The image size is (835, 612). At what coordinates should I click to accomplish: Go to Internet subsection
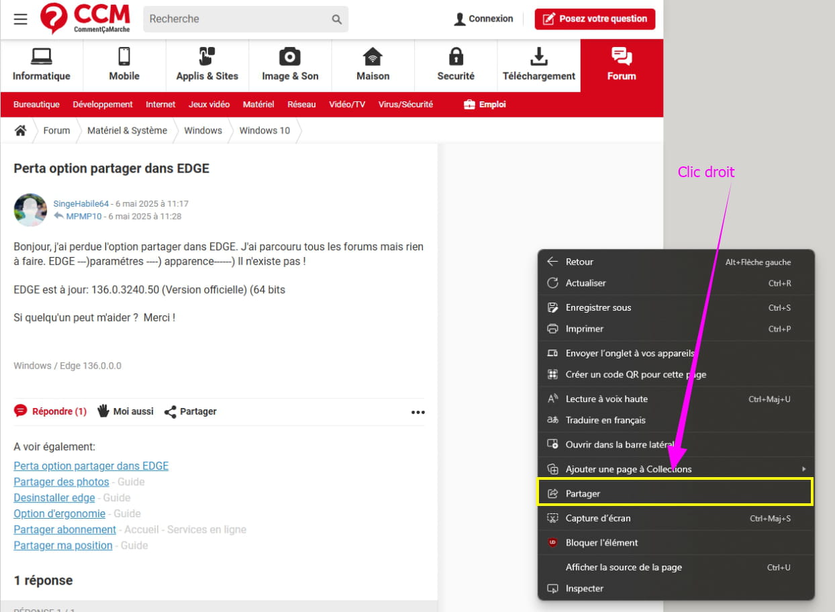pos(160,105)
